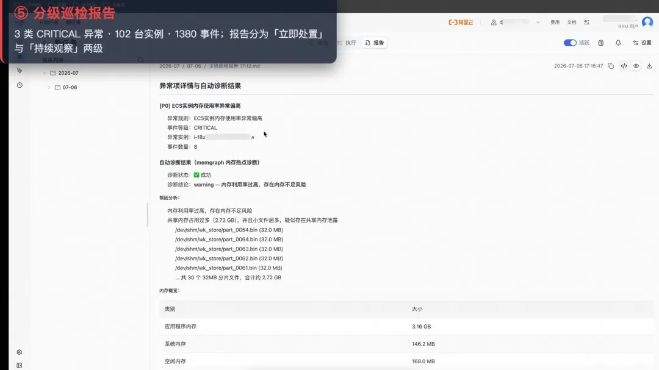
Task: Click the [P0] ECS实例内存使用率异常偏高 heading
Action: point(200,106)
